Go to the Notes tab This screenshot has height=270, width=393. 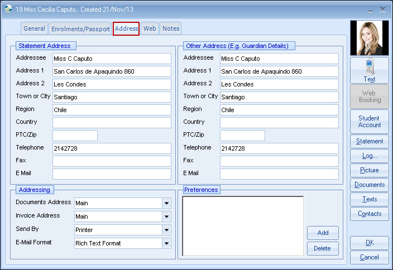[171, 29]
